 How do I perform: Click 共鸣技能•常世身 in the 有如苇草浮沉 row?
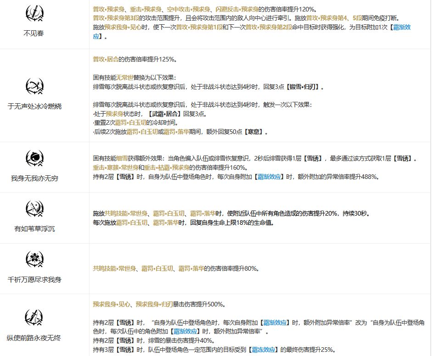pos(126,213)
